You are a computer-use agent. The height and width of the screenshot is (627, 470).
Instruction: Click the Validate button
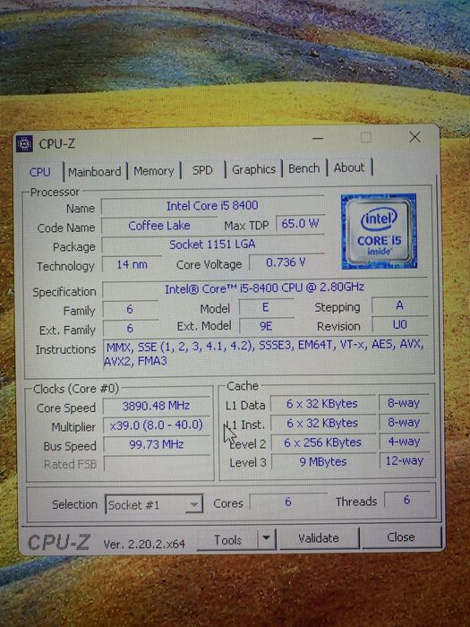tap(319, 538)
